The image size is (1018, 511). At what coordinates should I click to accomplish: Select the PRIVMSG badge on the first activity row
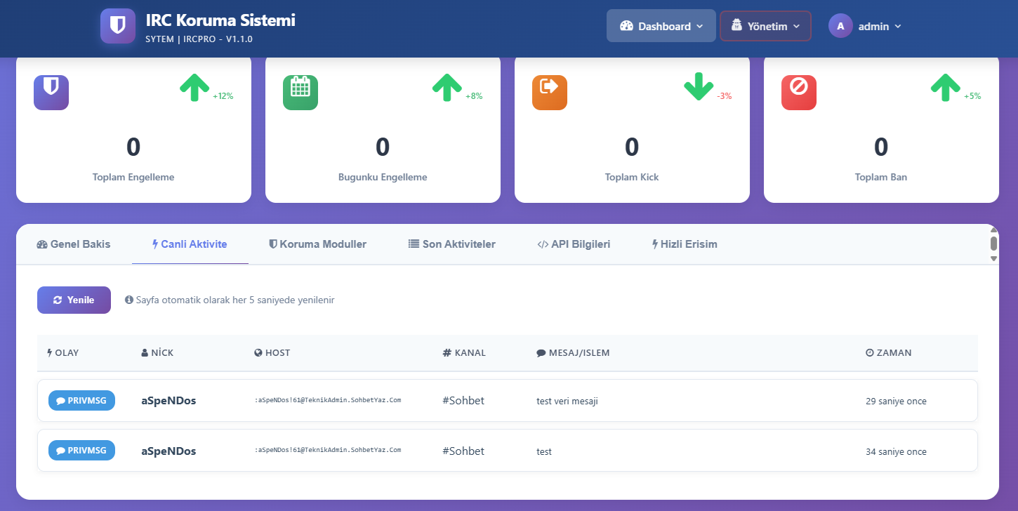coord(81,400)
